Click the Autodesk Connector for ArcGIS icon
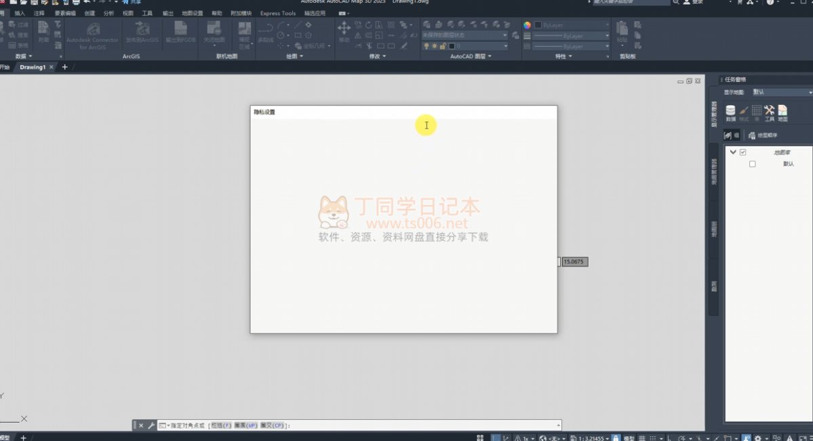Screen dimensions: 813x441 (x=92, y=30)
